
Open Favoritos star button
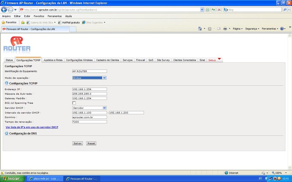click(x=9, y=23)
